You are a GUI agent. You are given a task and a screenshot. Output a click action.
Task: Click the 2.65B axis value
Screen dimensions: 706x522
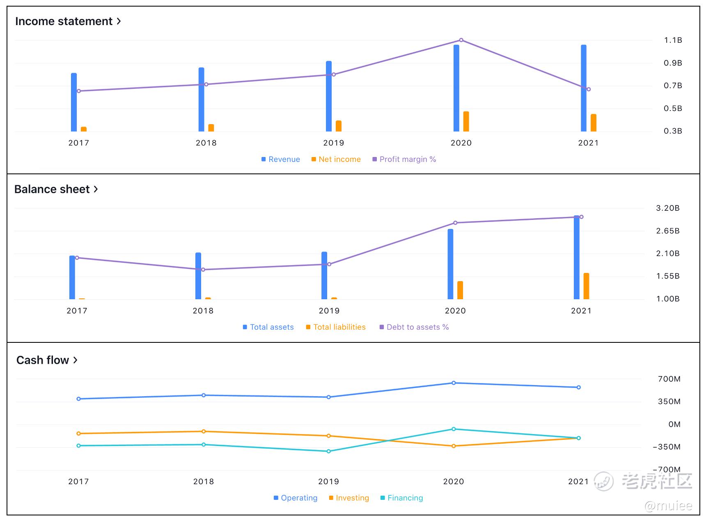tap(668, 231)
